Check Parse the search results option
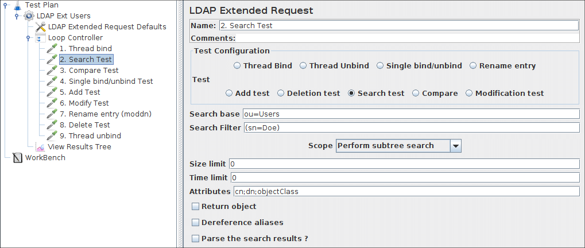 coord(196,239)
